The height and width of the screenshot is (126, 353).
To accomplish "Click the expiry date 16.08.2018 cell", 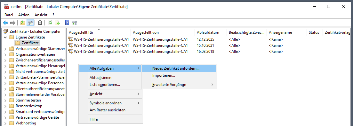I will click(205, 52).
